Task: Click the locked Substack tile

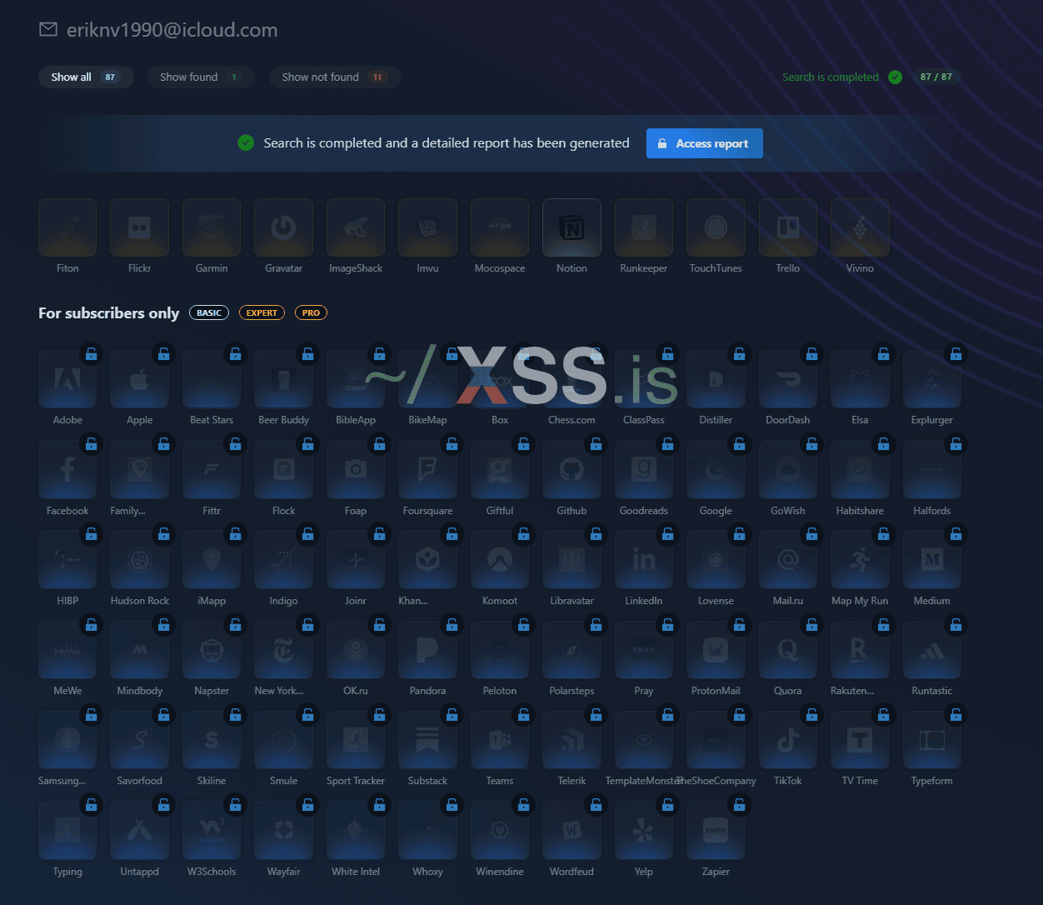Action: (427, 740)
